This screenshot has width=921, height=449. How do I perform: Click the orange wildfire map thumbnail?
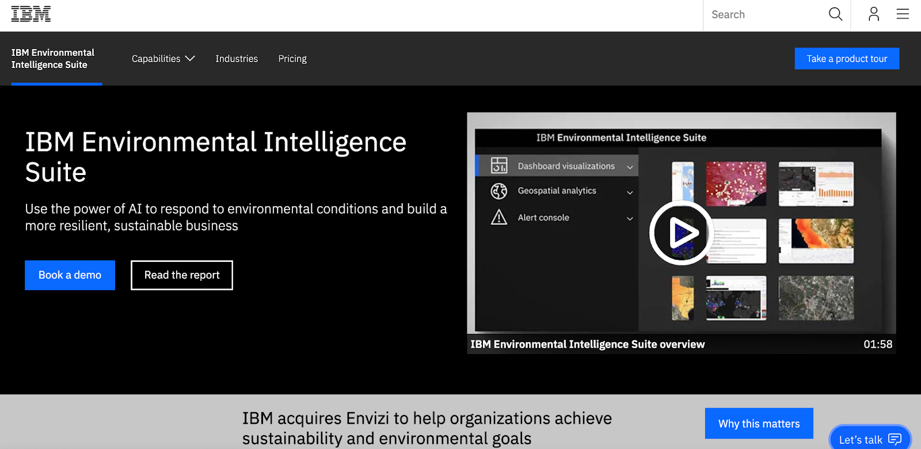coord(816,241)
